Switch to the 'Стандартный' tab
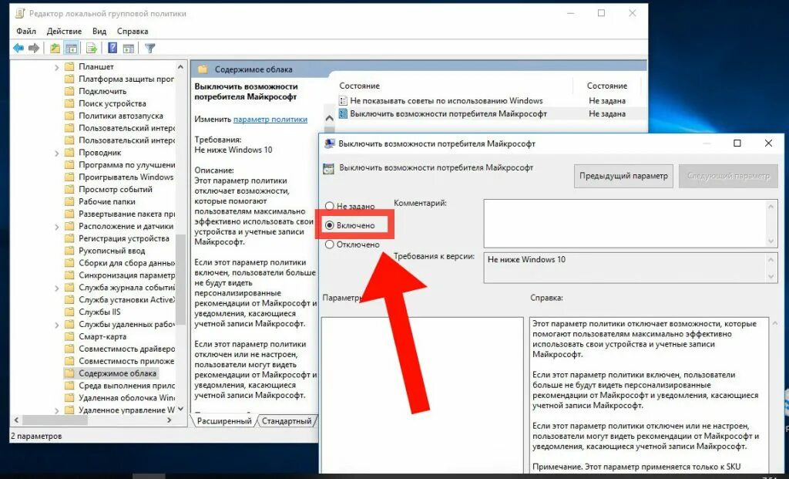Viewport: 789px width, 479px height. point(287,421)
